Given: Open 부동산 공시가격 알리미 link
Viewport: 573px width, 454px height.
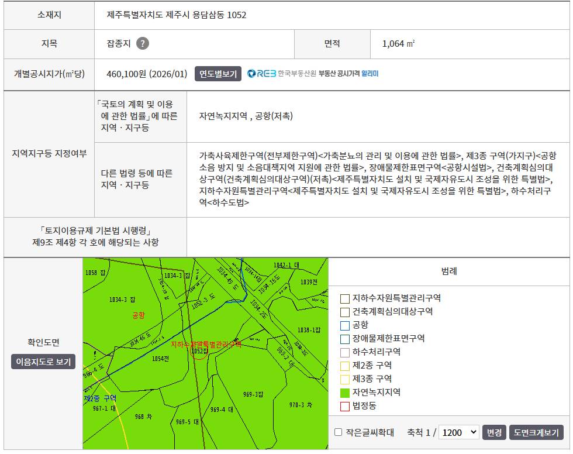Looking at the screenshot, I should (348, 74).
